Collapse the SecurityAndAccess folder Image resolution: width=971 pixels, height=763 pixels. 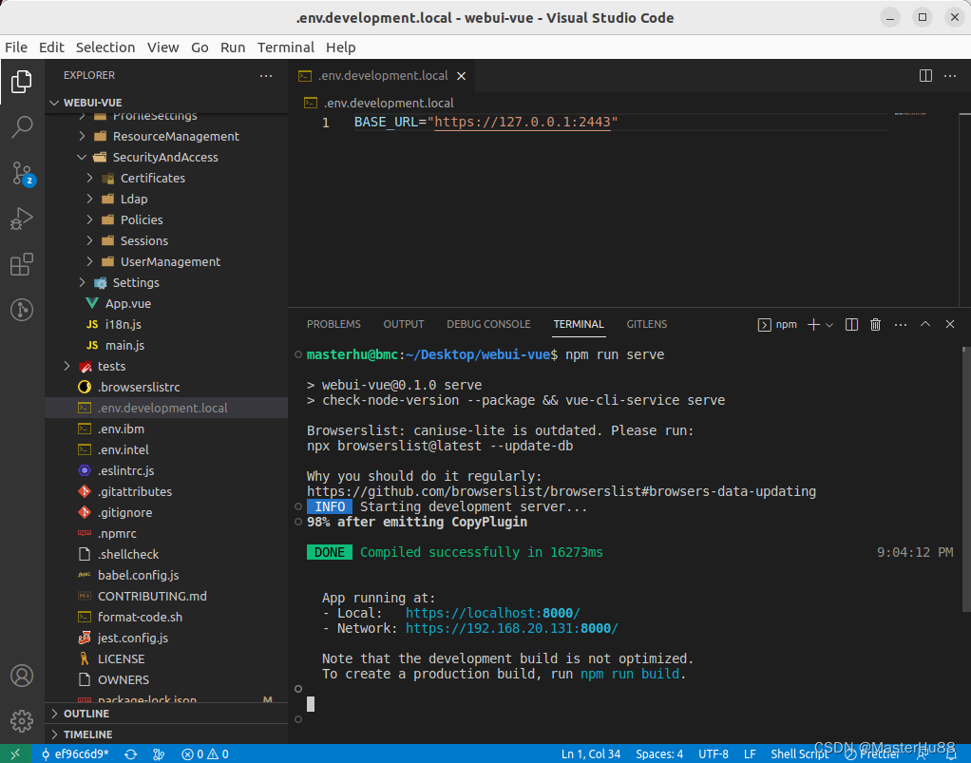(x=82, y=157)
